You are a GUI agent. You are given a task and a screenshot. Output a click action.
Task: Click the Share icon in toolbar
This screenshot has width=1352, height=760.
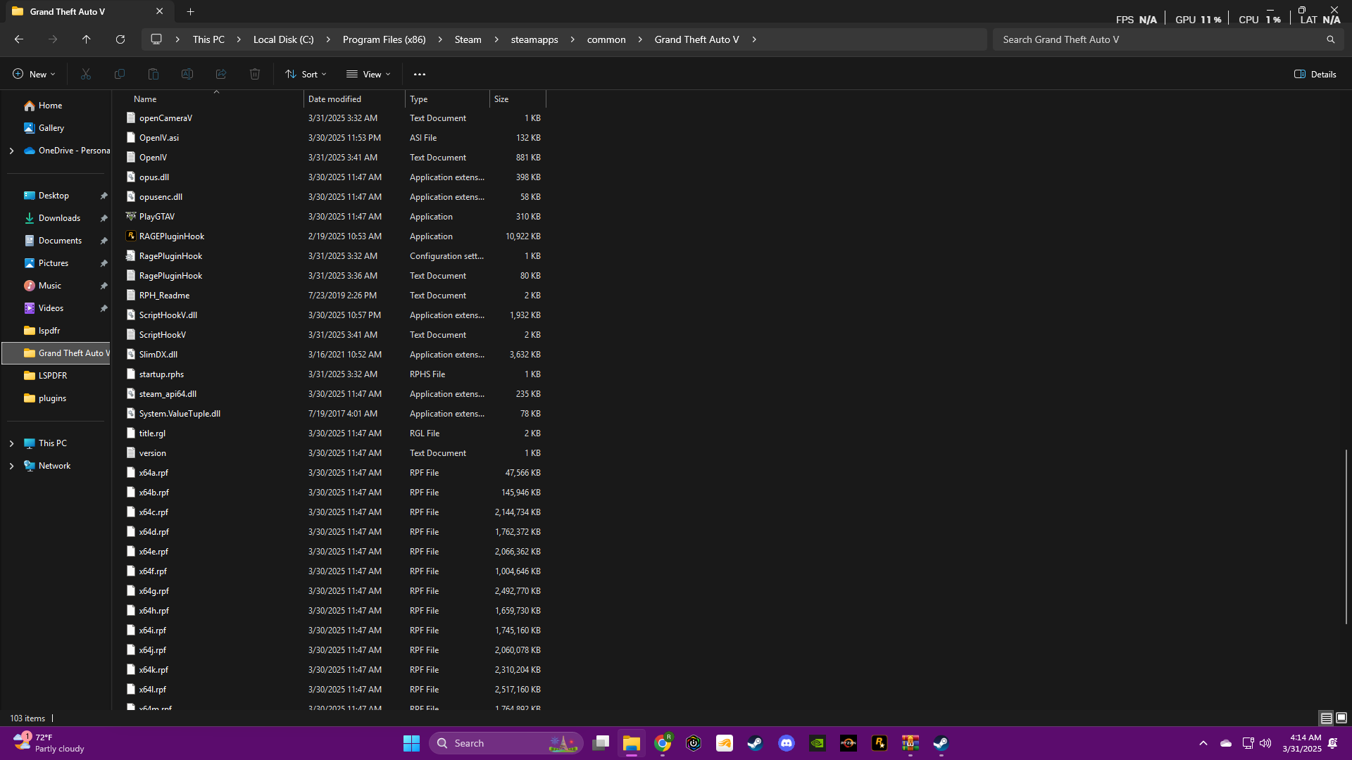click(221, 74)
